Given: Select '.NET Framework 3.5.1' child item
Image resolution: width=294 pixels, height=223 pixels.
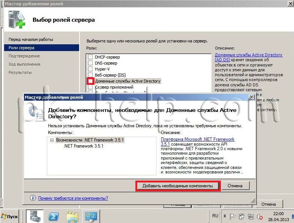Looking at the screenshot, I should 83,146.
